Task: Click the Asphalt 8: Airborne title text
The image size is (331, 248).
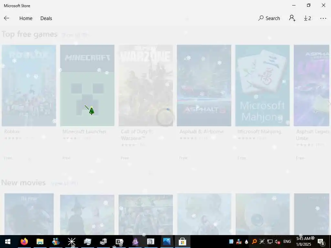Action: click(x=201, y=132)
